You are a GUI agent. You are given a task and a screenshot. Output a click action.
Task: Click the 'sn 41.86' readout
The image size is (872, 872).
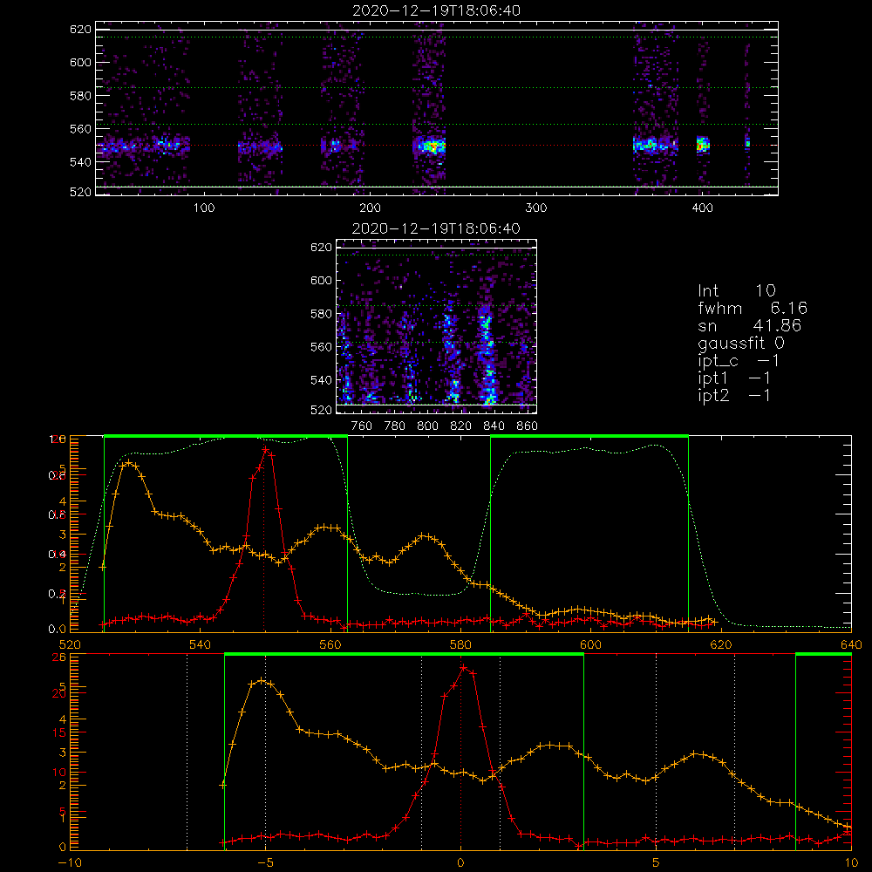749,325
